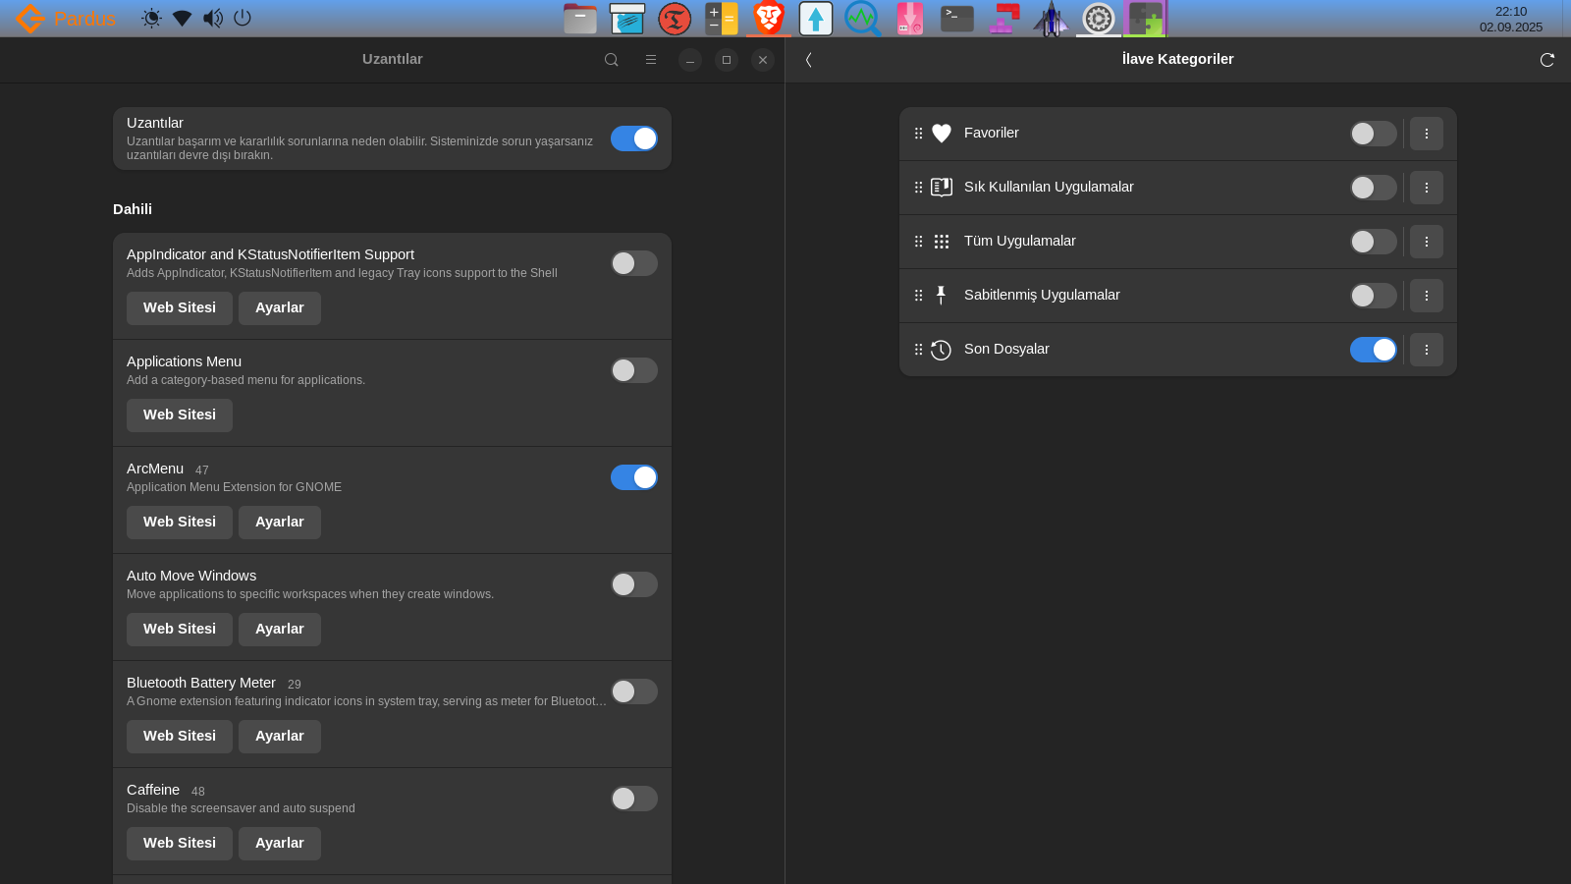Click the power icon in top panel

[243, 19]
